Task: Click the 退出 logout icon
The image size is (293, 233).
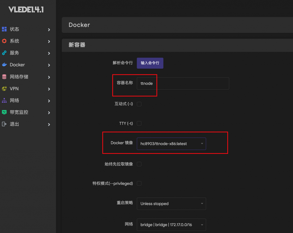Action: tap(4, 124)
